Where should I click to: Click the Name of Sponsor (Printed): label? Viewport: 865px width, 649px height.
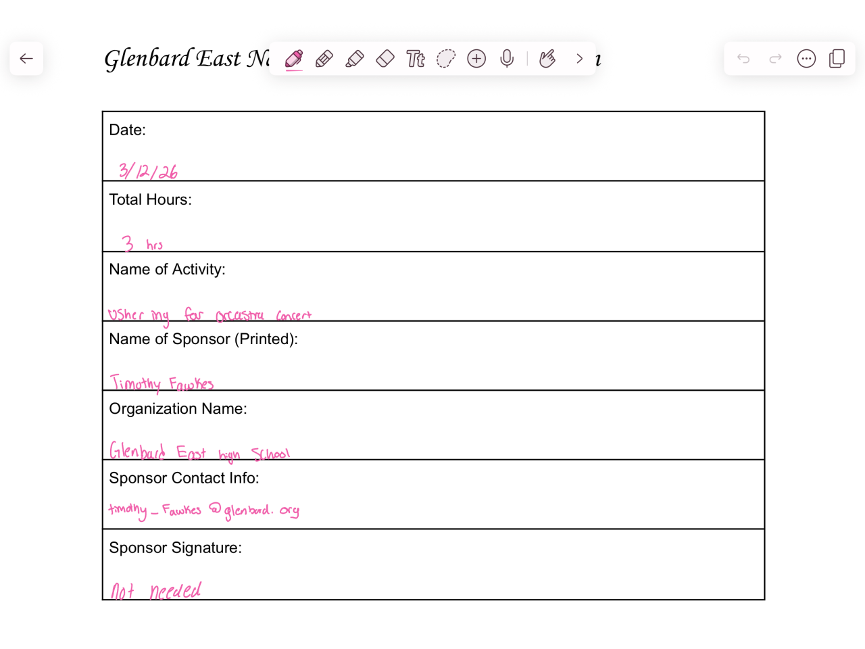pyautogui.click(x=203, y=339)
